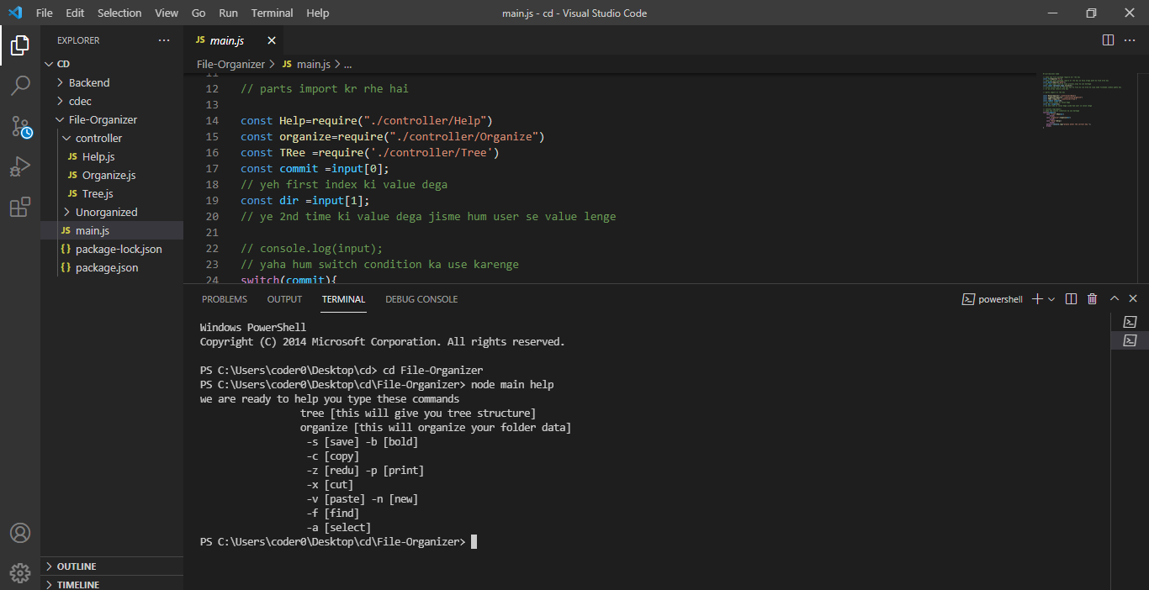Image resolution: width=1149 pixels, height=590 pixels.
Task: Click the Visual Studio Code logo icon
Action: point(14,13)
